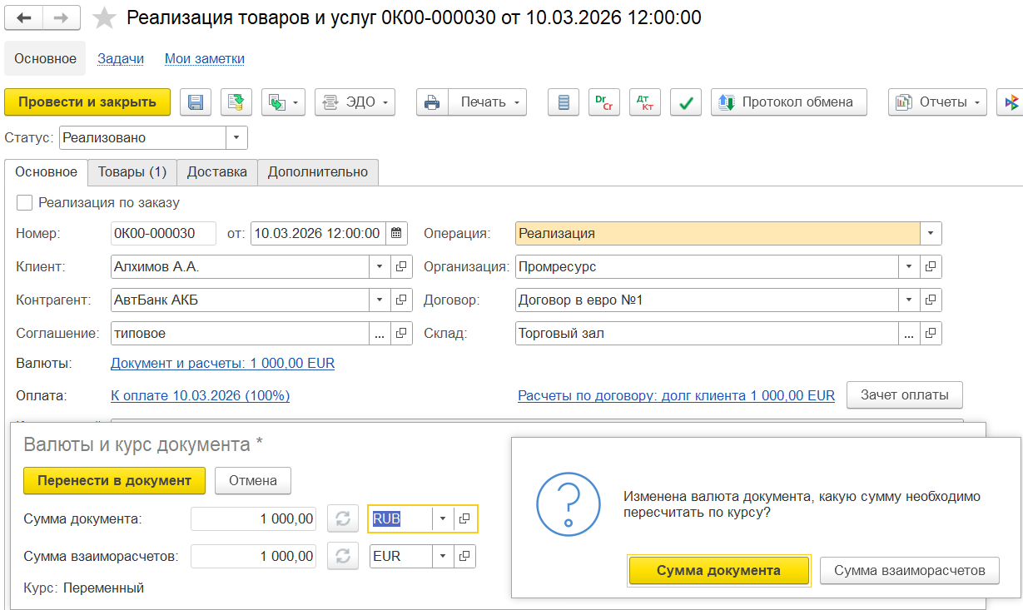Click the Перенести в документ button
This screenshot has width=1023, height=610.
[x=114, y=480]
